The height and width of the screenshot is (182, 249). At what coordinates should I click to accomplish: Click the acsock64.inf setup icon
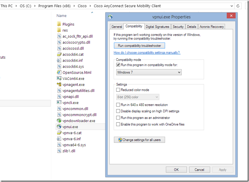[59, 60]
